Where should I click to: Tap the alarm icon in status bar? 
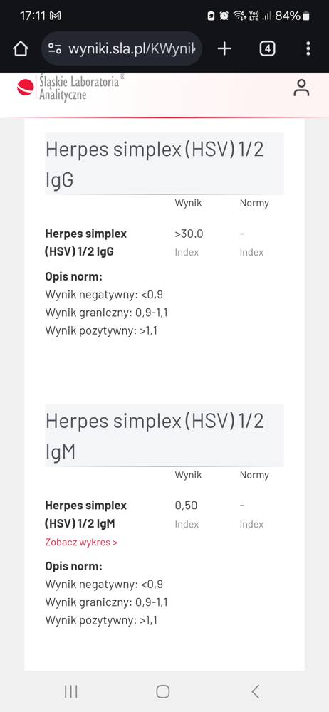tap(224, 16)
